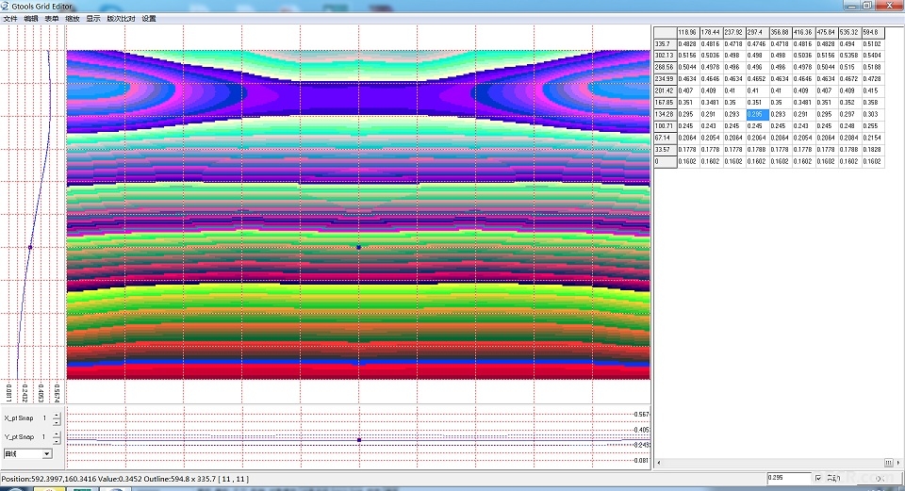Click the table's top-left corner cell

[666, 32]
